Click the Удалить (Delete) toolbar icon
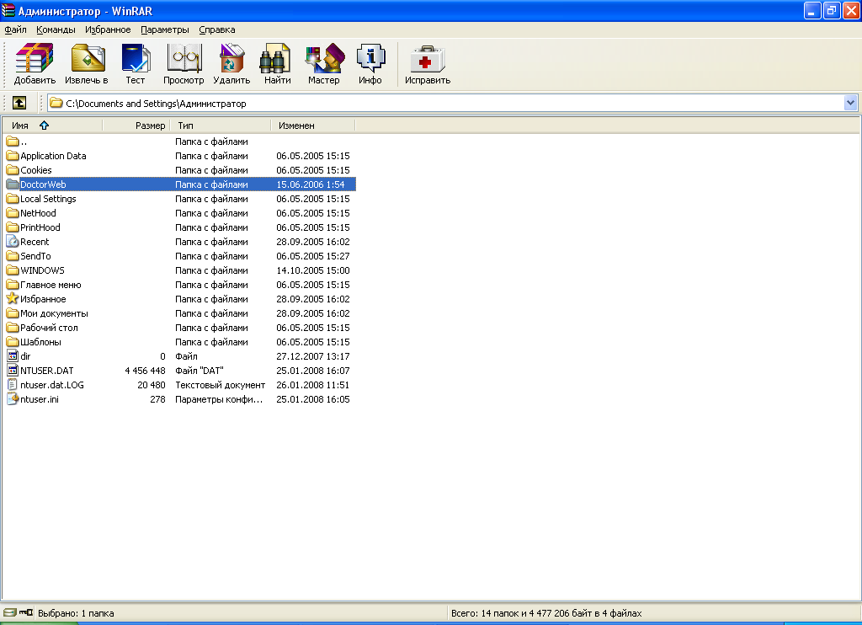Viewport: 862px width, 625px height. click(231, 58)
